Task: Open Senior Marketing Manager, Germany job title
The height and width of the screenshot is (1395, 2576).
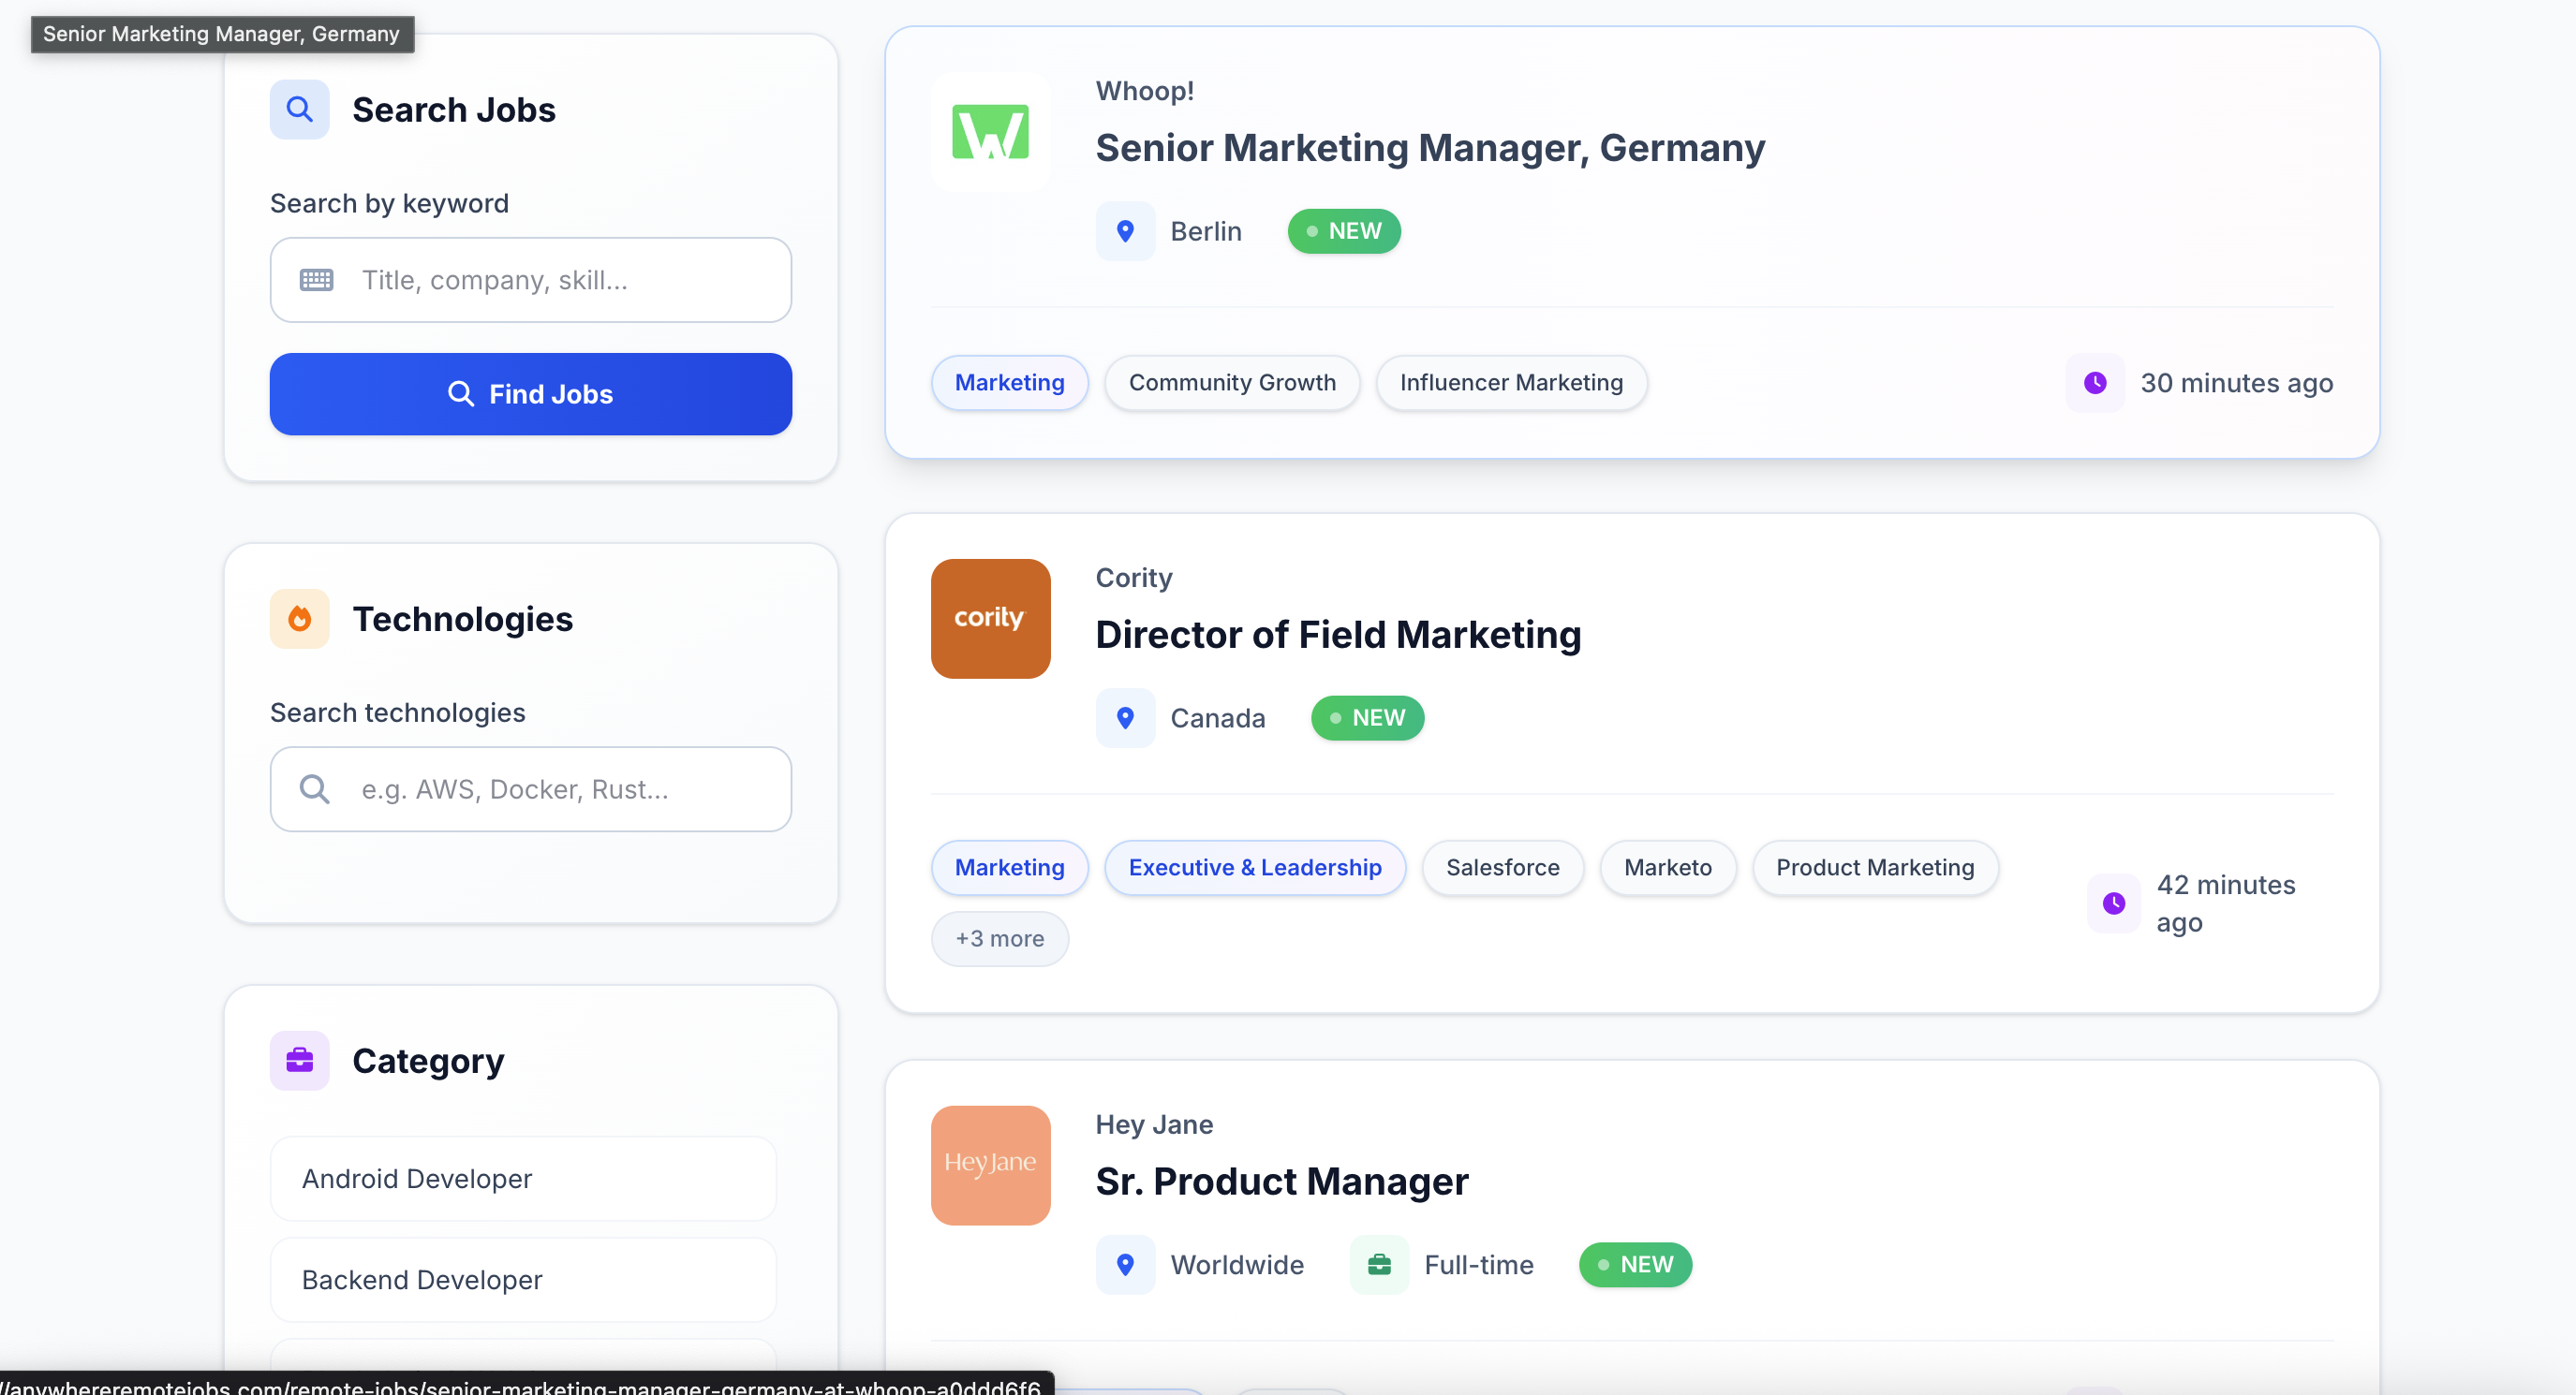Action: (1430, 148)
